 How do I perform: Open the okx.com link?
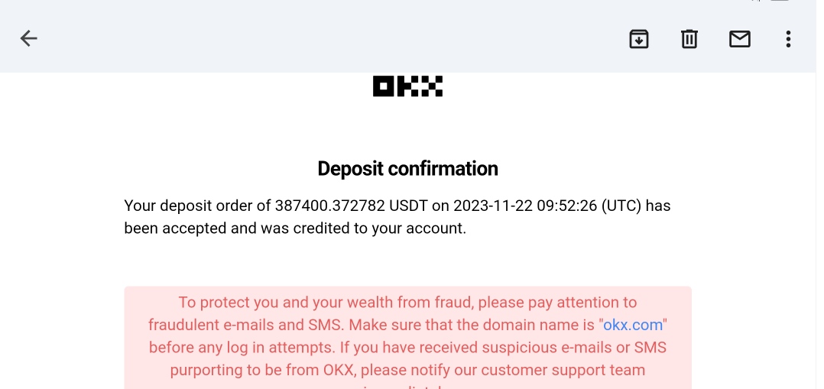pyautogui.click(x=633, y=325)
